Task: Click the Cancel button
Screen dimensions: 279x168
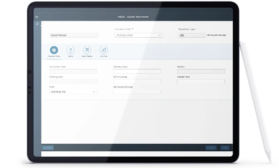Action: (48, 148)
